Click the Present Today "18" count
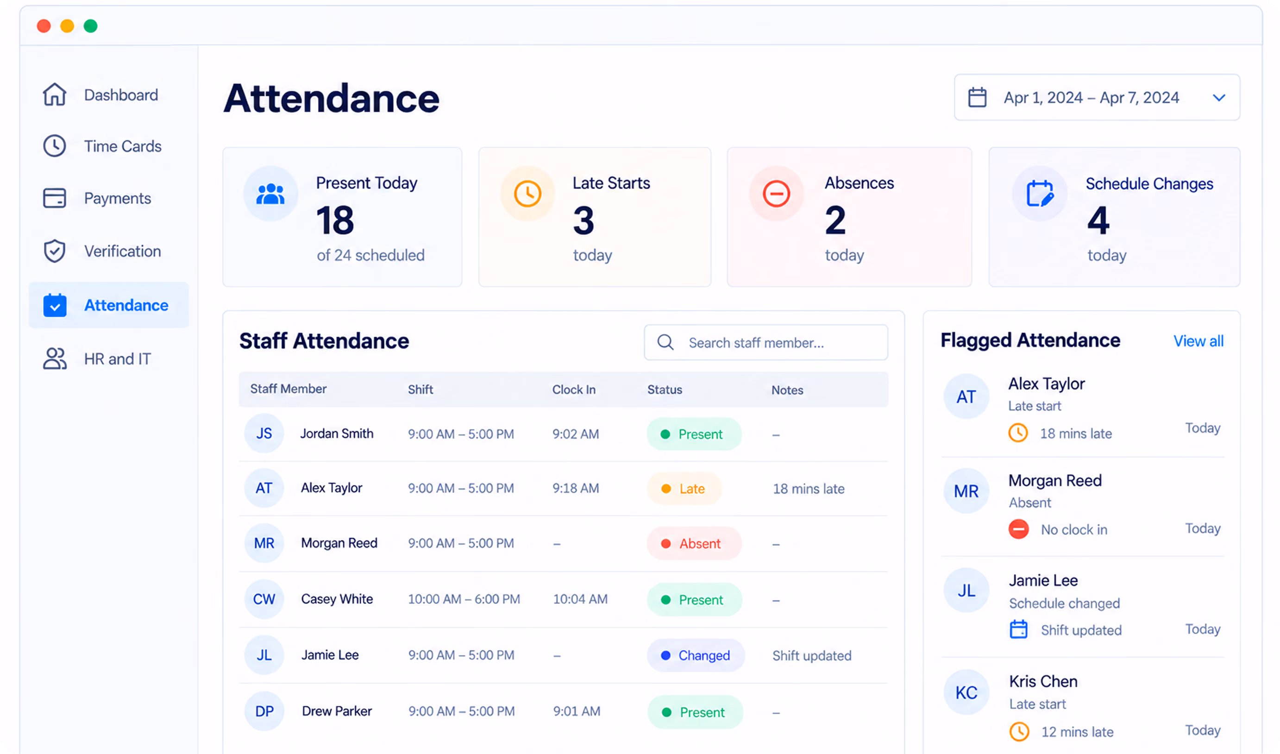The height and width of the screenshot is (754, 1280). [x=335, y=220]
